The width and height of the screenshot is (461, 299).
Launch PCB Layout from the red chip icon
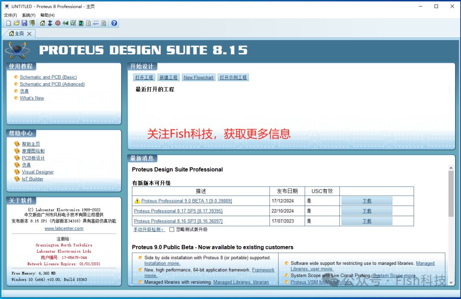[x=58, y=23]
